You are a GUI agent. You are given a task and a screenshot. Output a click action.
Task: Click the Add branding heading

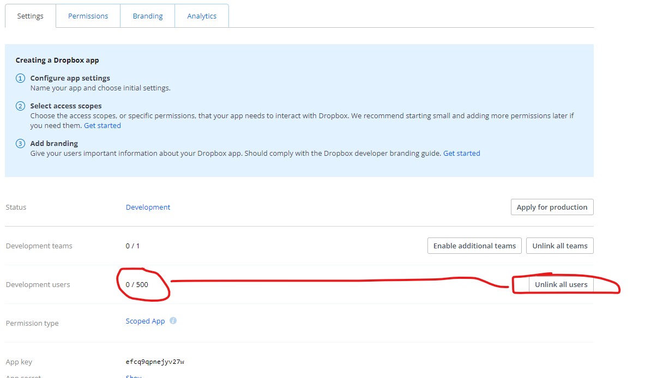(54, 143)
